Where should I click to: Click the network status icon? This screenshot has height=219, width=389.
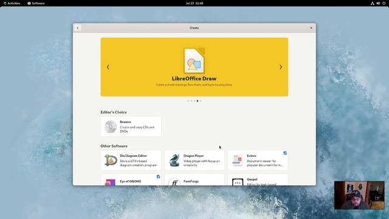373,3
